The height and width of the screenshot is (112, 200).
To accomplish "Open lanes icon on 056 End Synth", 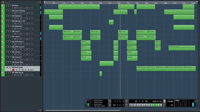I will tap(32, 70).
